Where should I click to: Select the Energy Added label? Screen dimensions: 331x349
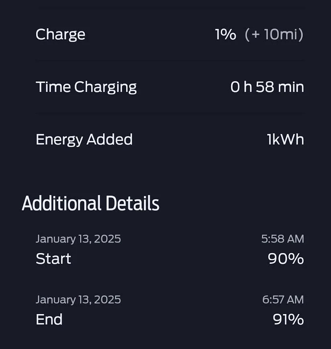click(x=84, y=140)
